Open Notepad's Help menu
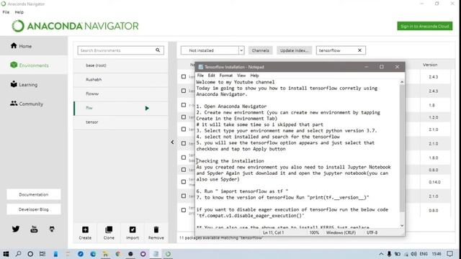The image size is (461, 259). (254, 76)
